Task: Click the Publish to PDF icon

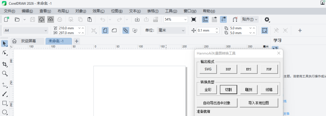Action: coord(156,20)
